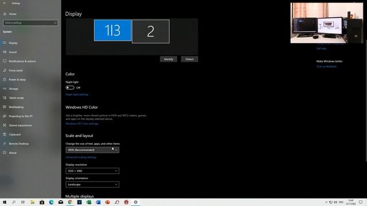This screenshot has width=367, height=206.
Task: Open the magnifier app icon next to PowerPoint
Action: pyautogui.click(x=117, y=202)
